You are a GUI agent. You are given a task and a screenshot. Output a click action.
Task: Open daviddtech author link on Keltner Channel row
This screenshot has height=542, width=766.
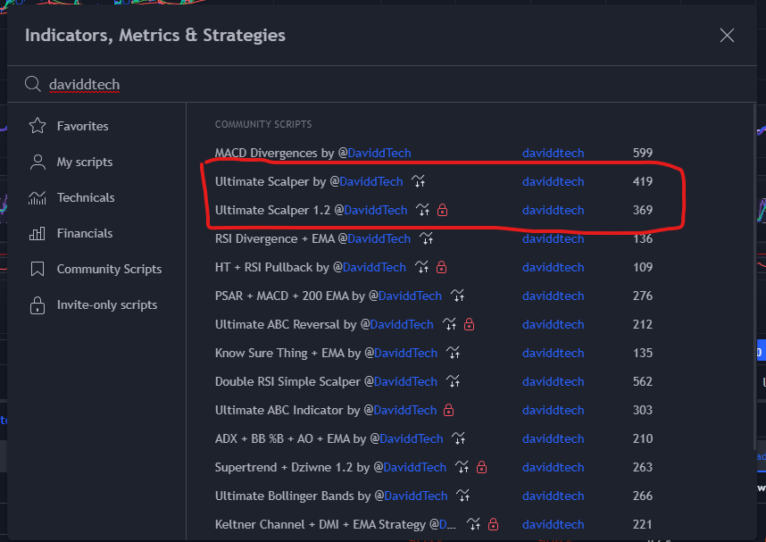(x=553, y=524)
